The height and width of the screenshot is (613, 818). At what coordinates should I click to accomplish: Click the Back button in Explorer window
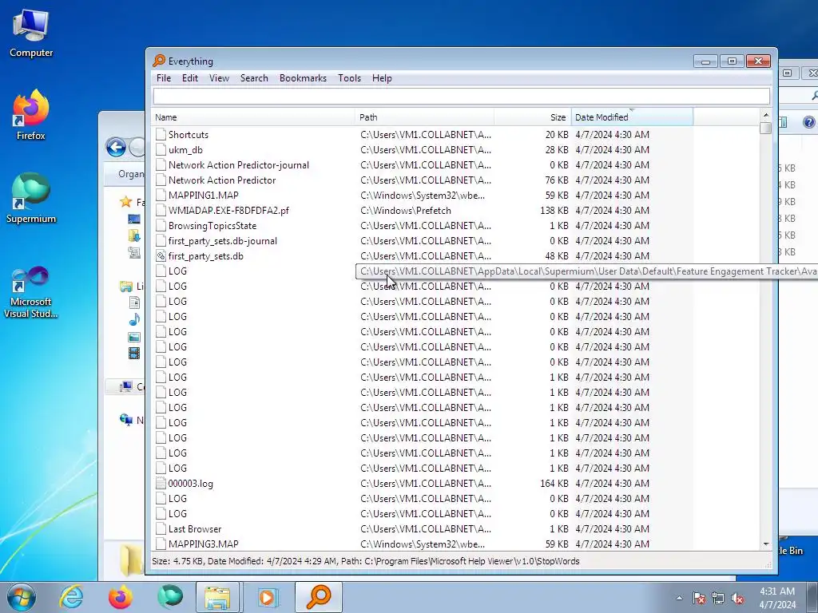tap(116, 148)
